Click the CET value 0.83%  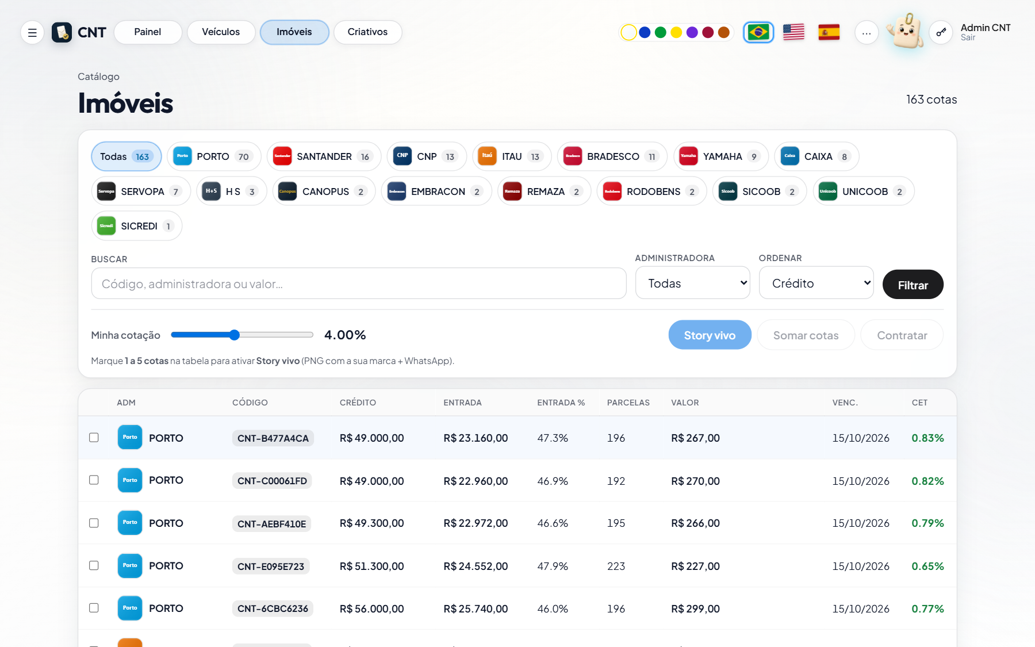click(927, 438)
